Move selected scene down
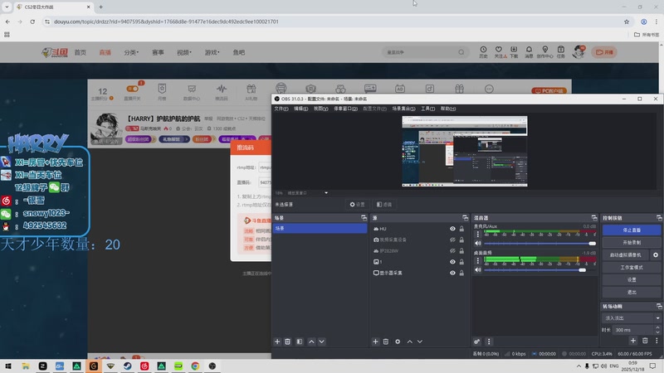The width and height of the screenshot is (664, 373). tap(322, 342)
